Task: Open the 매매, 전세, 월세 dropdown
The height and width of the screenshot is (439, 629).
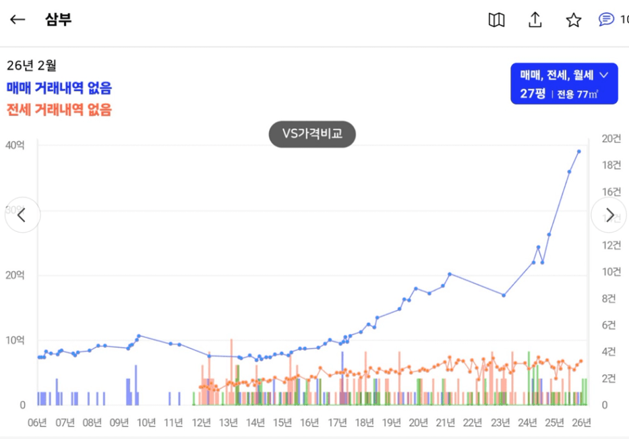Action: 564,75
